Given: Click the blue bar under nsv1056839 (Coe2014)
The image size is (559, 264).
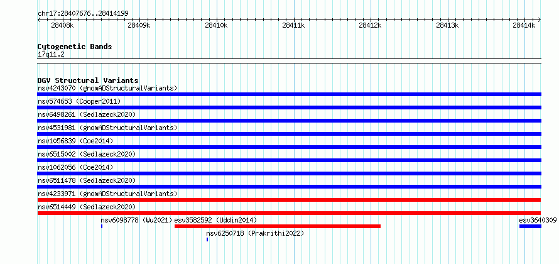Looking at the screenshot, I should (x=289, y=147).
